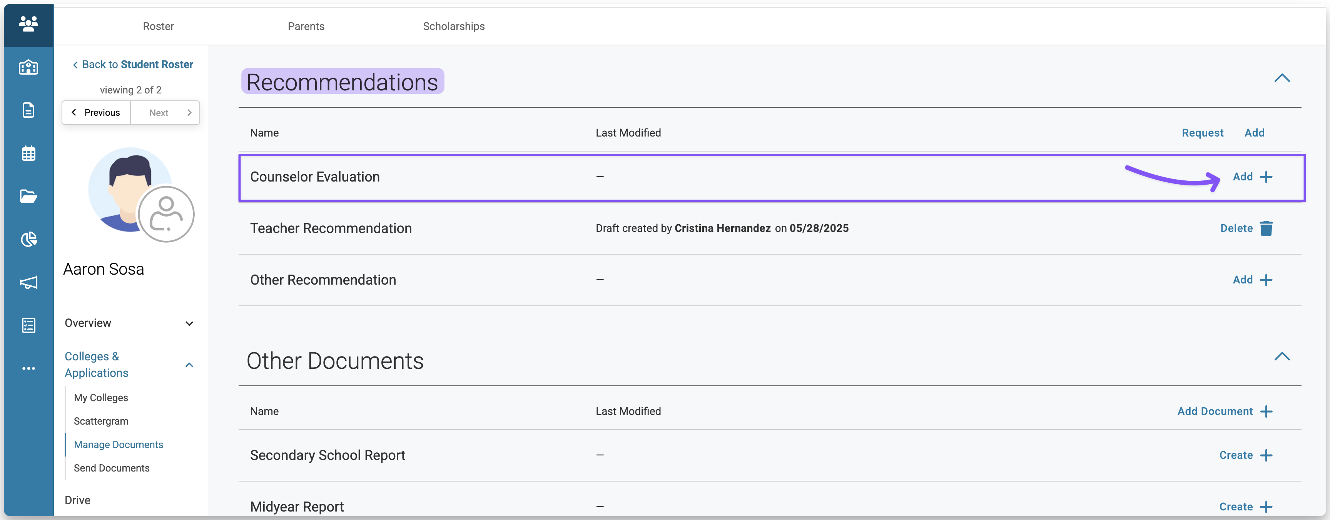Switch to the Scholarships tab
The height and width of the screenshot is (520, 1330).
coord(454,26)
